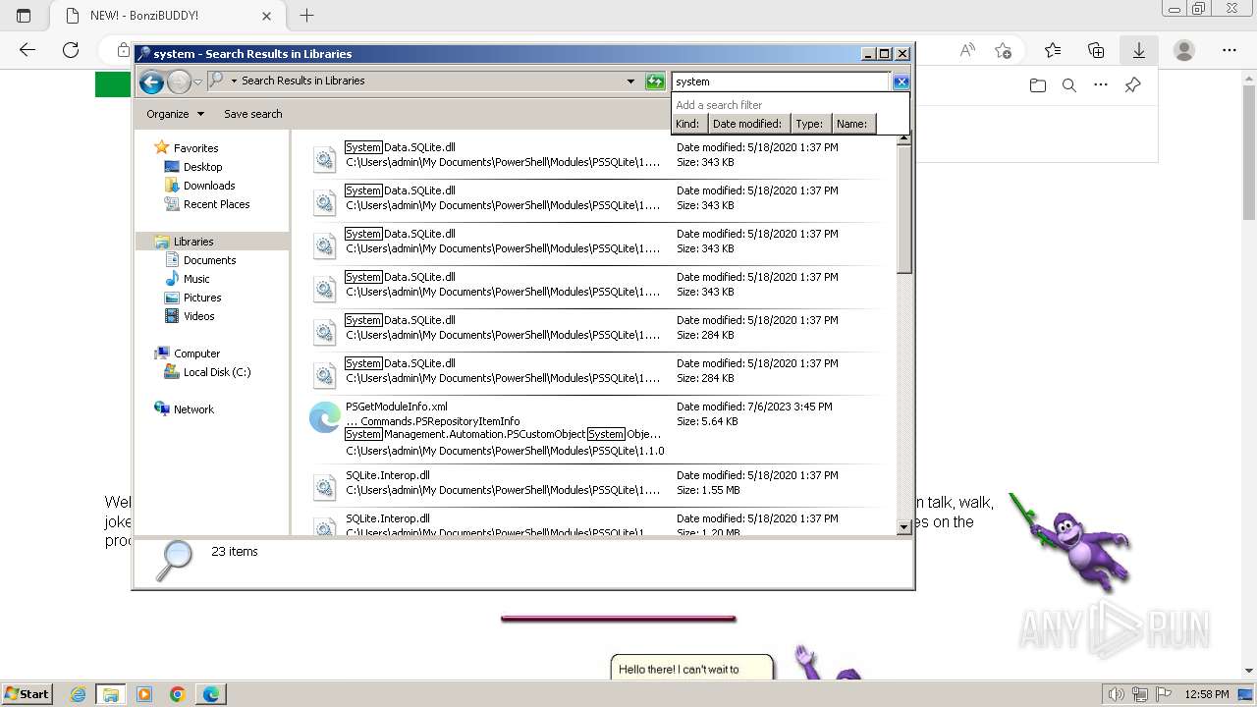Add the Type: search filter

pos(810,124)
